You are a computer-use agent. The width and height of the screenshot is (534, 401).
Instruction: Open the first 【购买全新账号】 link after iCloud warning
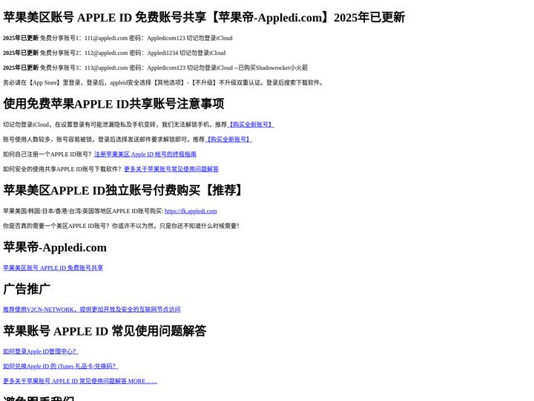pos(251,125)
